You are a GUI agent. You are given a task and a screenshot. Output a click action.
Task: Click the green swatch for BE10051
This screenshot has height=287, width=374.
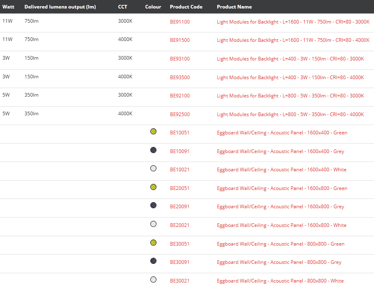coord(153,132)
